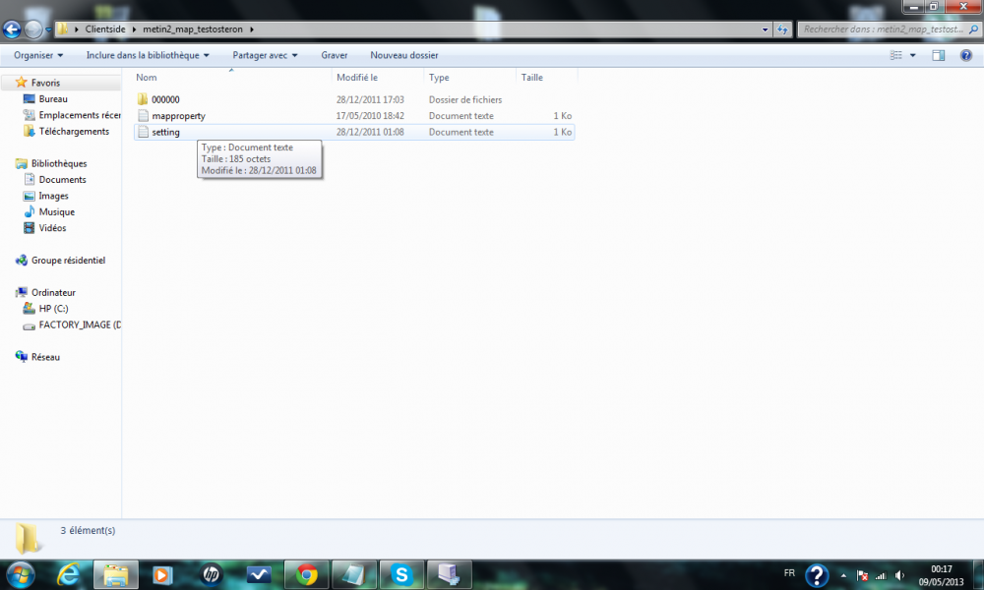984x590 pixels.
Task: Open the Partager avec dropdown
Action: point(265,55)
